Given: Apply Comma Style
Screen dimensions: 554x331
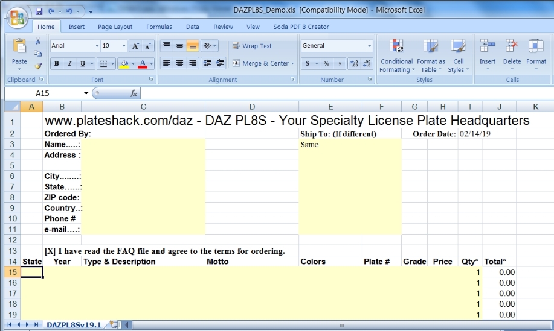Looking at the screenshot, I should 340,63.
